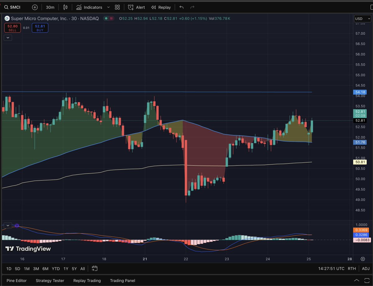Open the go-to-date calendar icon
373x286 pixels.
(94, 268)
